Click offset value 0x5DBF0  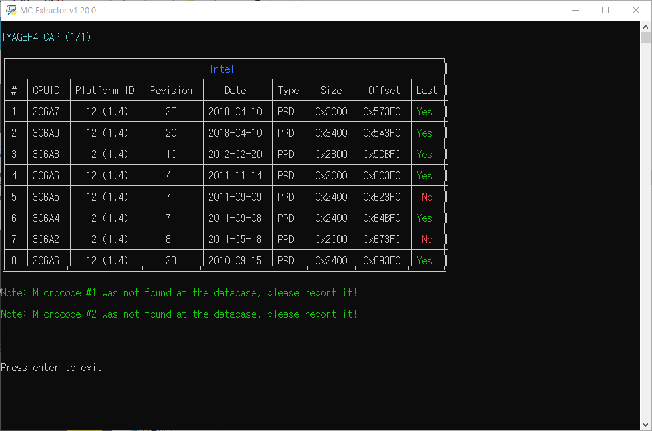coord(382,154)
